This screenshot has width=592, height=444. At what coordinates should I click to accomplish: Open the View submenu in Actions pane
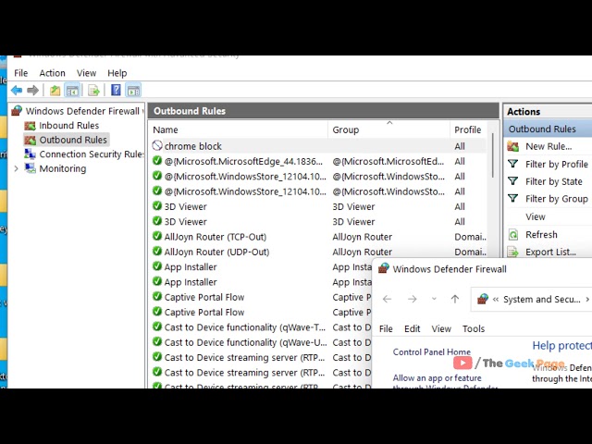pos(536,216)
